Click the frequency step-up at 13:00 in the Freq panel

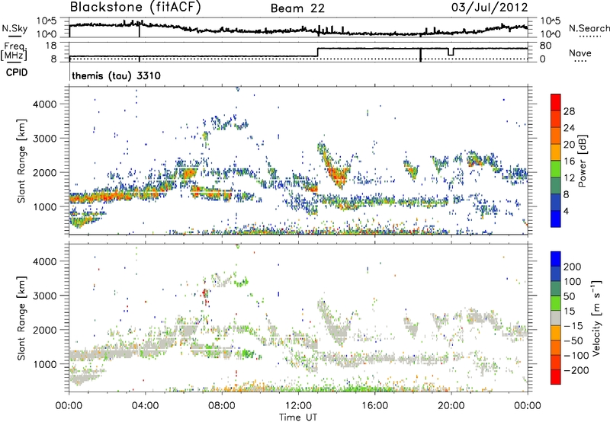coord(318,53)
